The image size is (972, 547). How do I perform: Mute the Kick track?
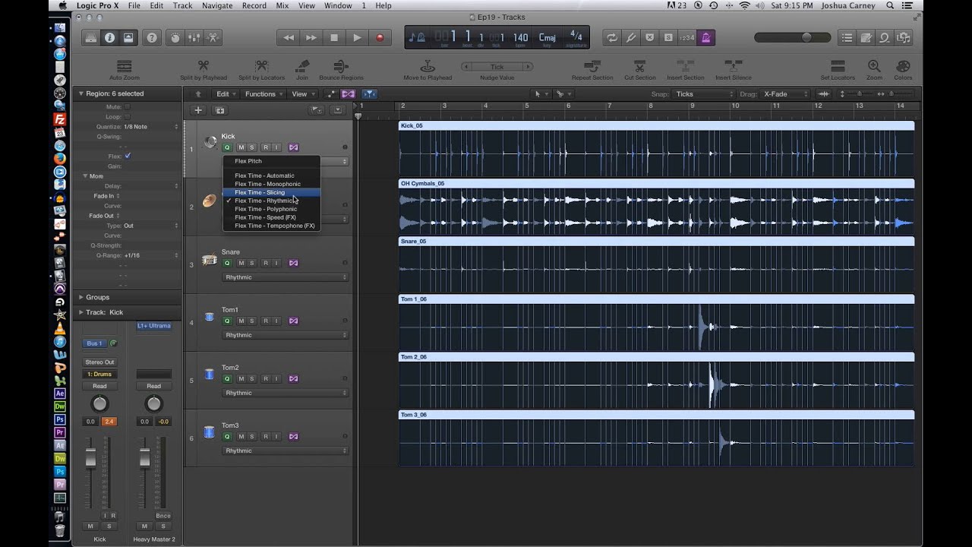click(x=241, y=147)
